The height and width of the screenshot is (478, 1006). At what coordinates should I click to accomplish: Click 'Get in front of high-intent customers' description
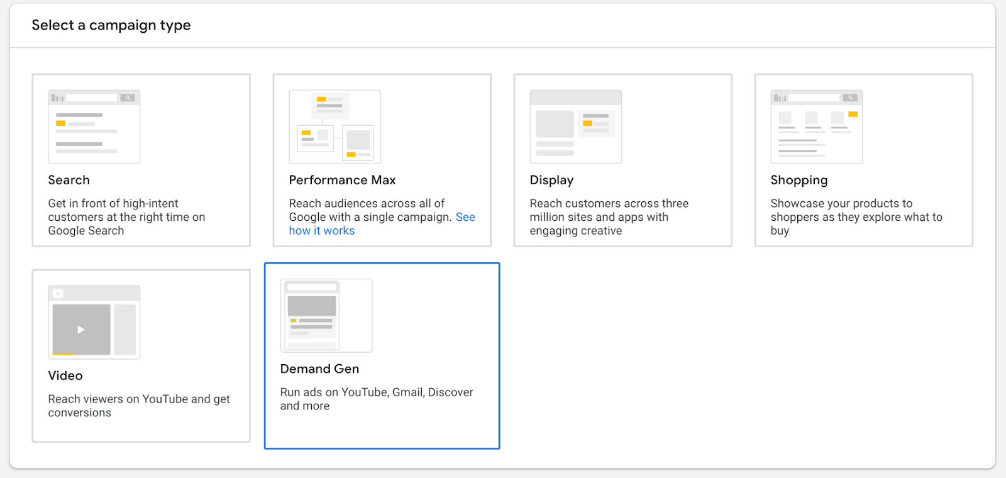127,217
